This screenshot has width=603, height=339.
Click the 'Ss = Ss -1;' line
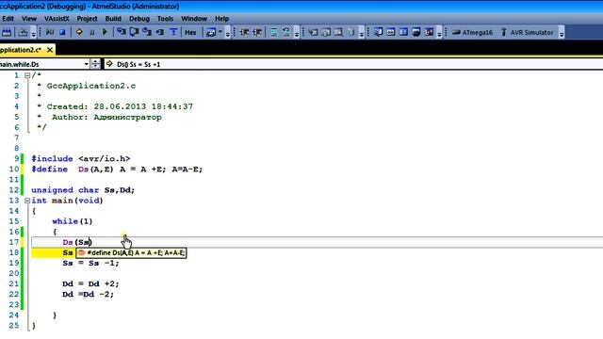(90, 264)
